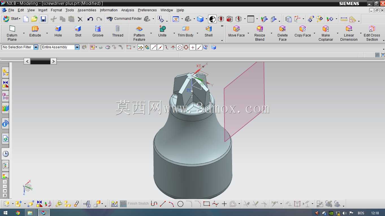Expand the Pattern Feature dropdown arrow

(x=151, y=33)
